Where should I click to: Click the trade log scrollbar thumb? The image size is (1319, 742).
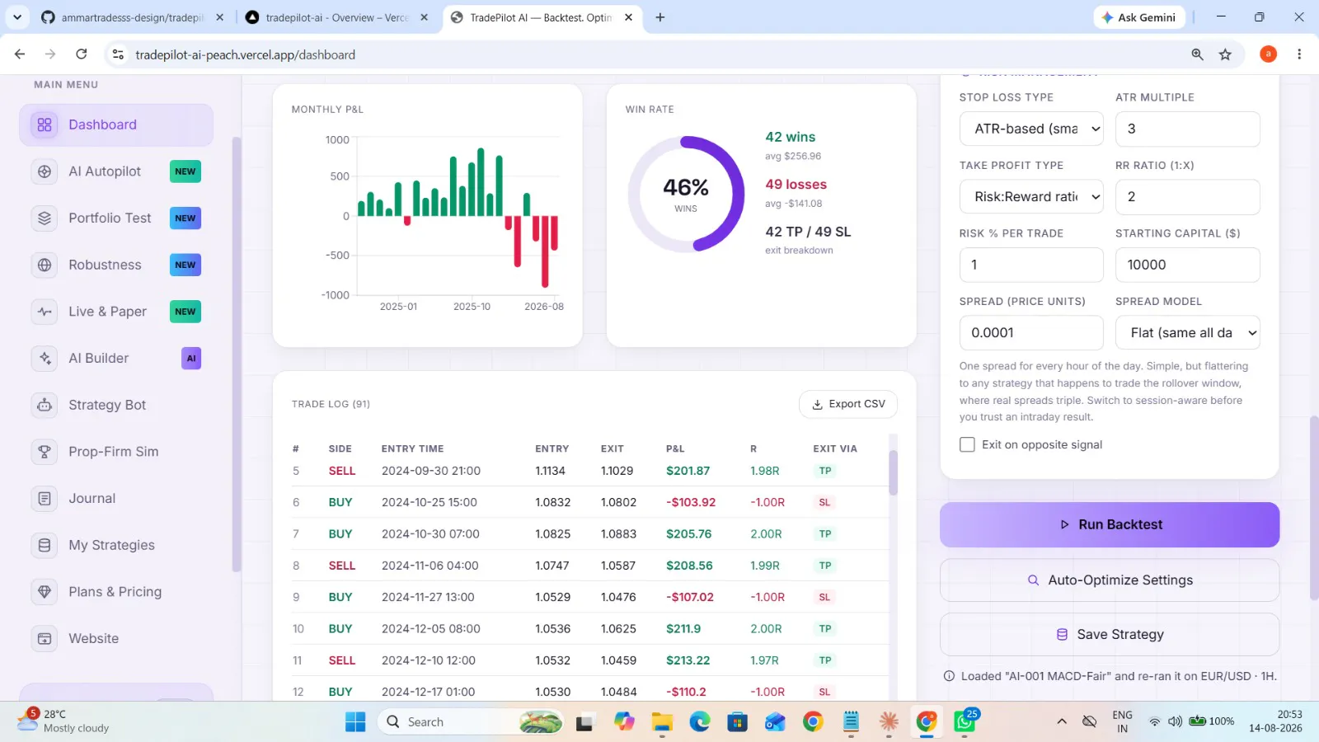[x=893, y=472]
